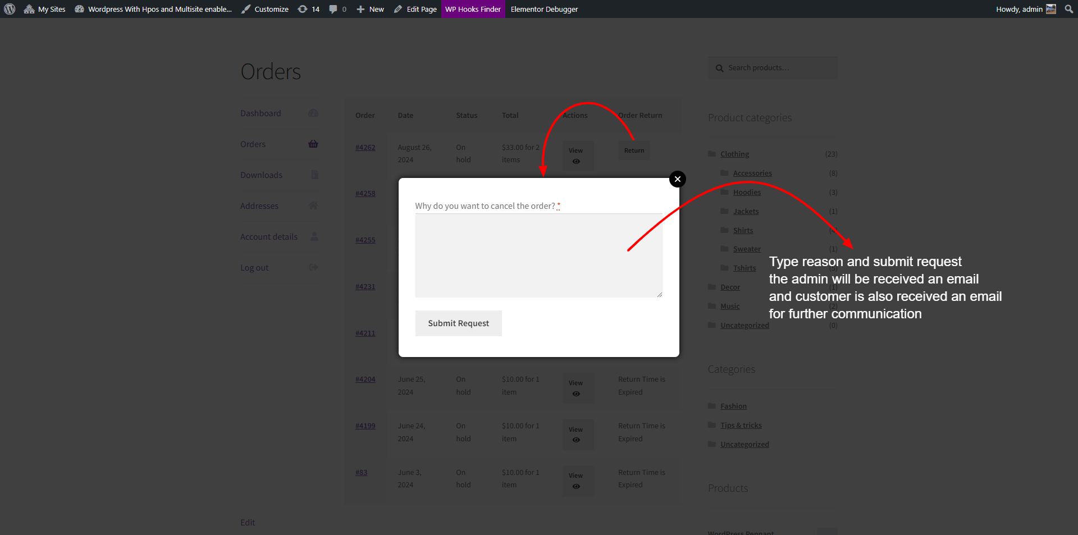Open Account details
This screenshot has height=535, width=1078.
pos(269,237)
